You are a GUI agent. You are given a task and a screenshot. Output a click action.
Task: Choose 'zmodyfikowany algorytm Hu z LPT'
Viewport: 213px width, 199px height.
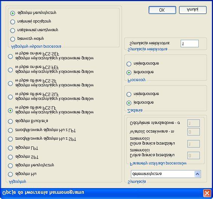click(x=10, y=130)
